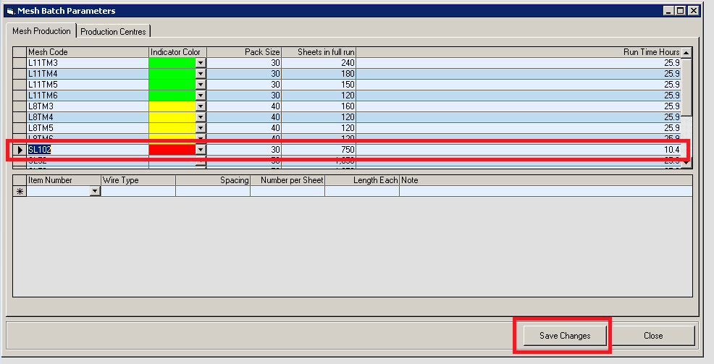714x364 pixels.
Task: Click the Wire Type column header
Action: tap(138, 180)
